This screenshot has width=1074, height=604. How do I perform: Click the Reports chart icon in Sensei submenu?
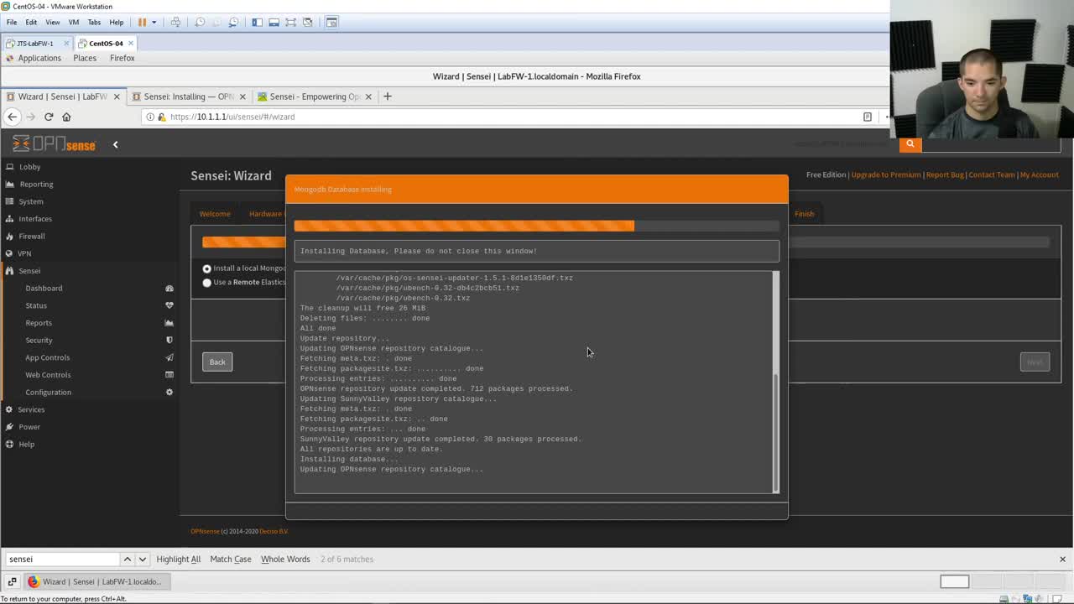(x=169, y=323)
